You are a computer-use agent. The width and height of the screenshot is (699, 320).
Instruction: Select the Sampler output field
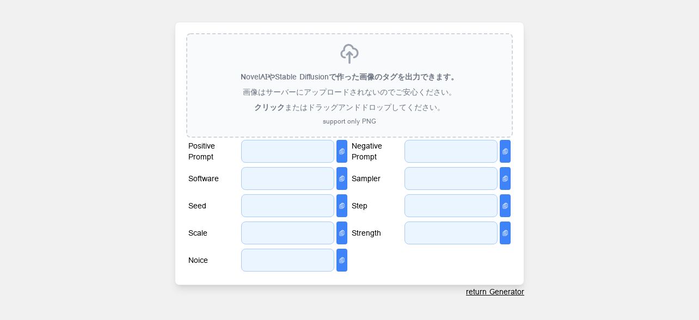click(x=451, y=179)
